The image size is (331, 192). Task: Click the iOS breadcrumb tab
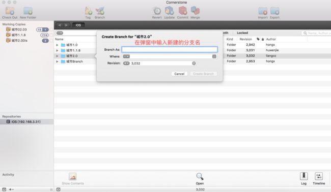pos(78,25)
